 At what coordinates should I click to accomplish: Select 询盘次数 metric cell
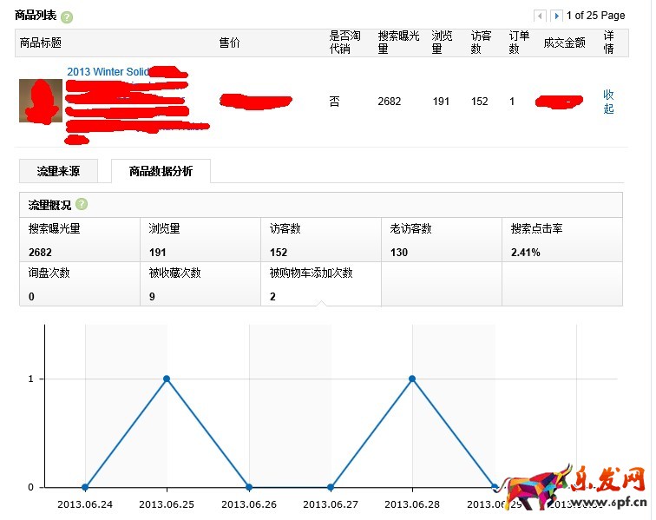coord(80,284)
